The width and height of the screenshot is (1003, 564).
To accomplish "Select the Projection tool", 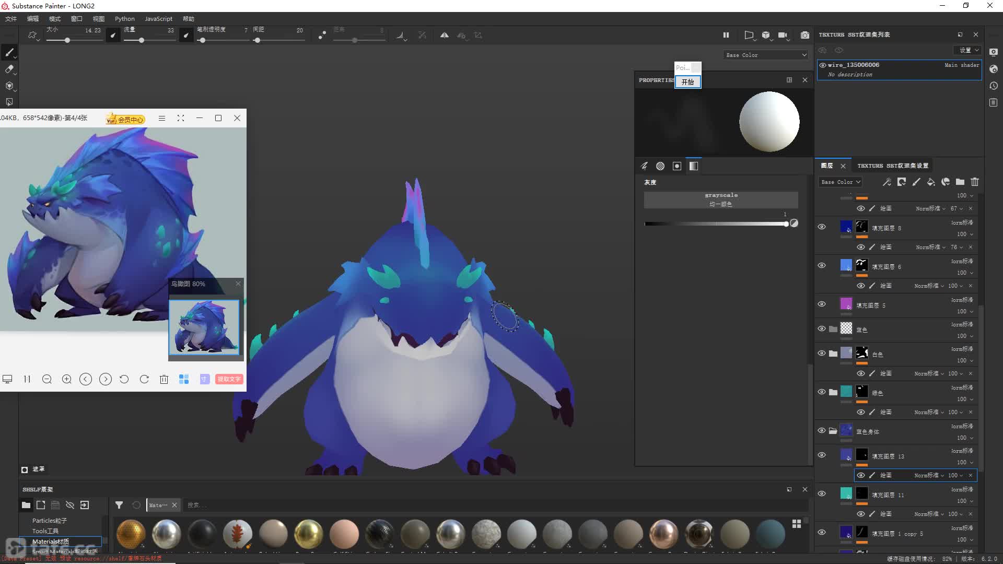I will 9,86.
